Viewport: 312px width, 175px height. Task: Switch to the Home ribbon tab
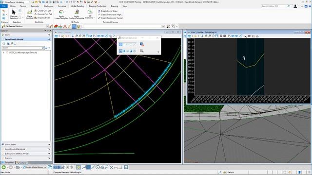click(13, 6)
